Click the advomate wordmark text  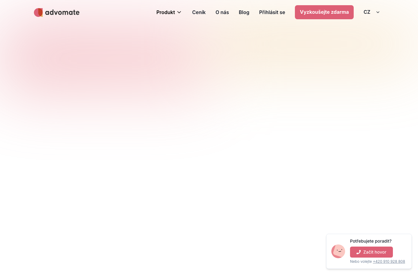click(62, 13)
